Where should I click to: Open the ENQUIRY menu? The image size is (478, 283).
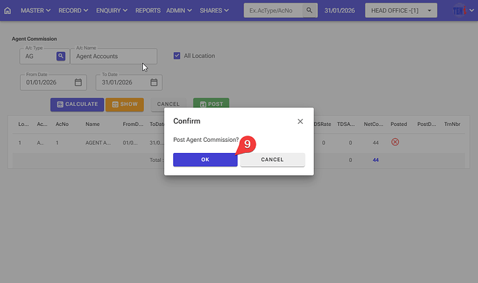[112, 11]
